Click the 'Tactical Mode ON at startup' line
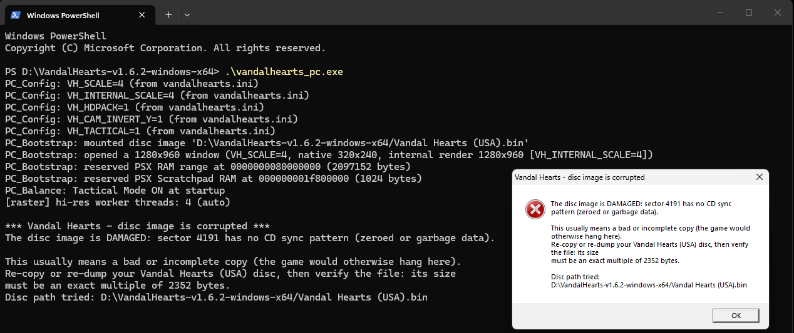This screenshot has width=794, height=333. 115,191
